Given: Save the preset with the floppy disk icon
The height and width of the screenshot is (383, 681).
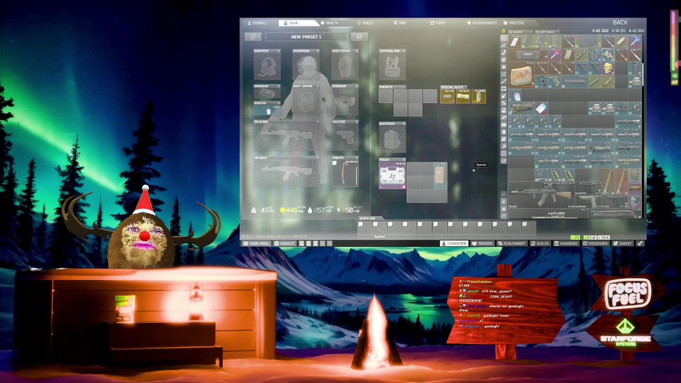Looking at the screenshot, I should 359,37.
